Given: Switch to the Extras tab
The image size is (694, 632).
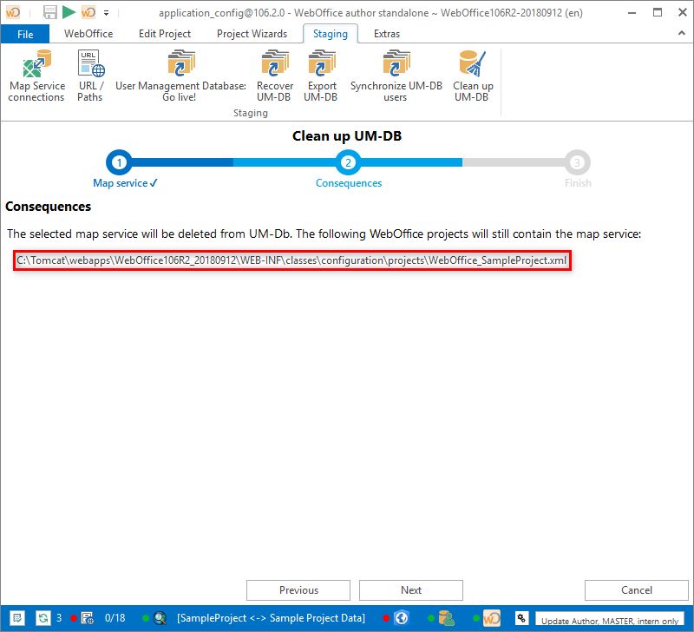Looking at the screenshot, I should pyautogui.click(x=387, y=34).
